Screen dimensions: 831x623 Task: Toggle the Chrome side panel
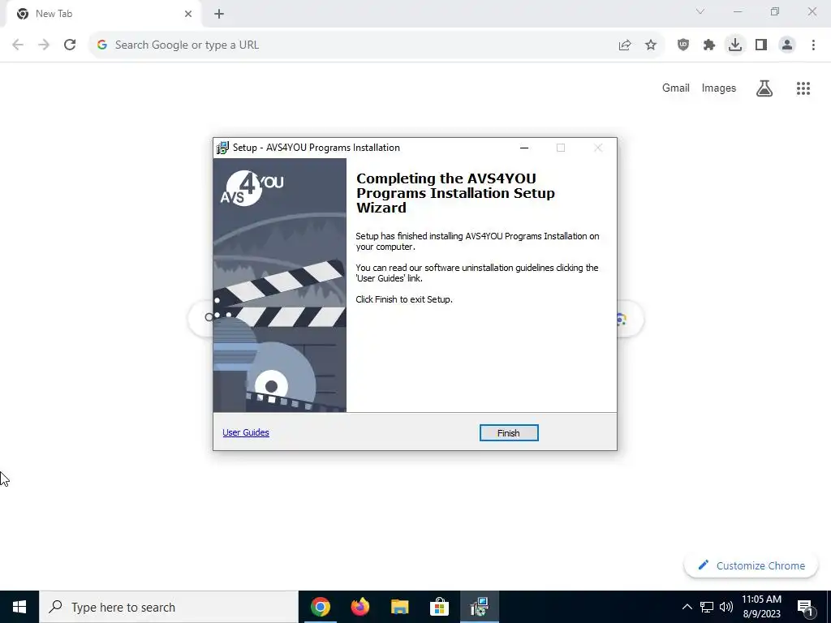tap(761, 45)
